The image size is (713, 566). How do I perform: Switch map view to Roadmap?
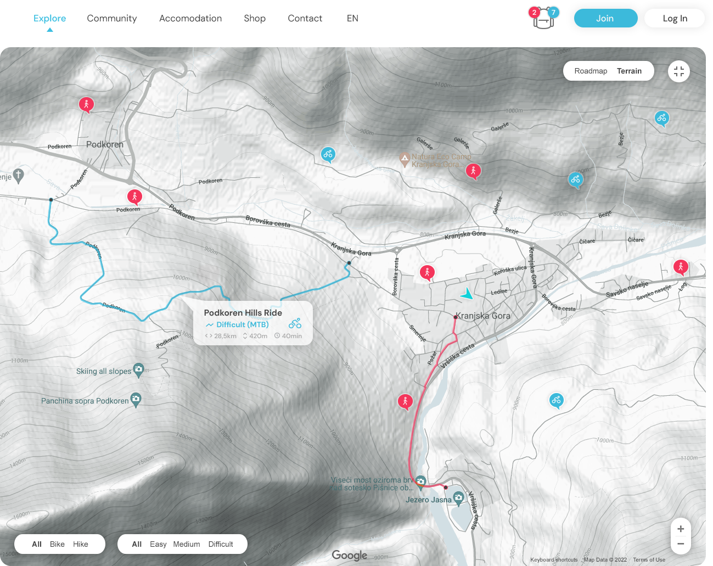coord(591,71)
